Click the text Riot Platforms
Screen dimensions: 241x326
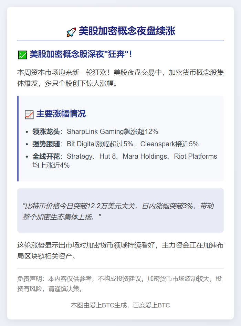196,156
